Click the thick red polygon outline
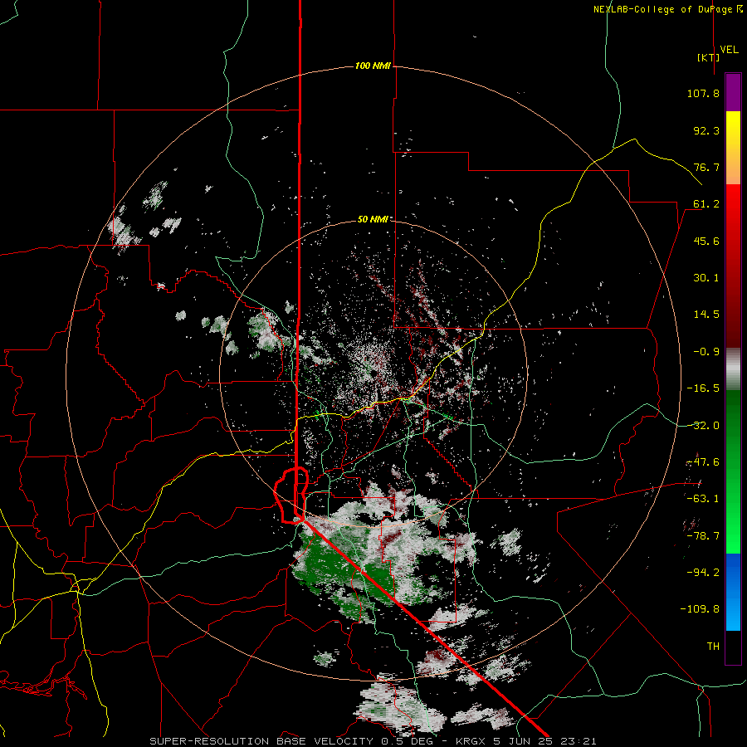Screen dimensions: 747x747 coord(291,496)
